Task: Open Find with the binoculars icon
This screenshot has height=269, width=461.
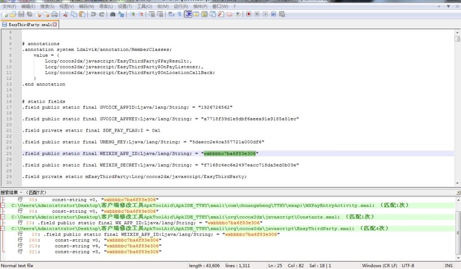Action: pyautogui.click(x=113, y=14)
